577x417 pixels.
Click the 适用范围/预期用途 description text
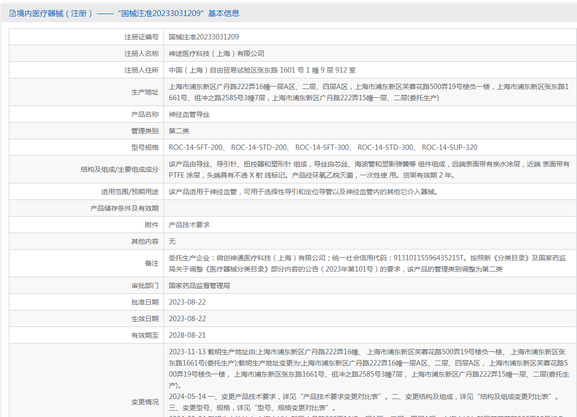[x=303, y=192]
